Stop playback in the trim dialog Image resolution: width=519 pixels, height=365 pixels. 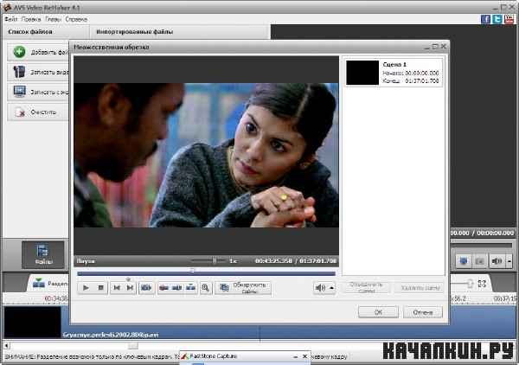(x=101, y=287)
